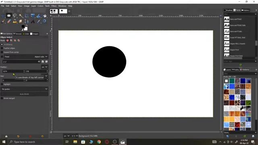Set mode to Add to selection
This screenshot has height=145, width=258.
click(x=11, y=40)
